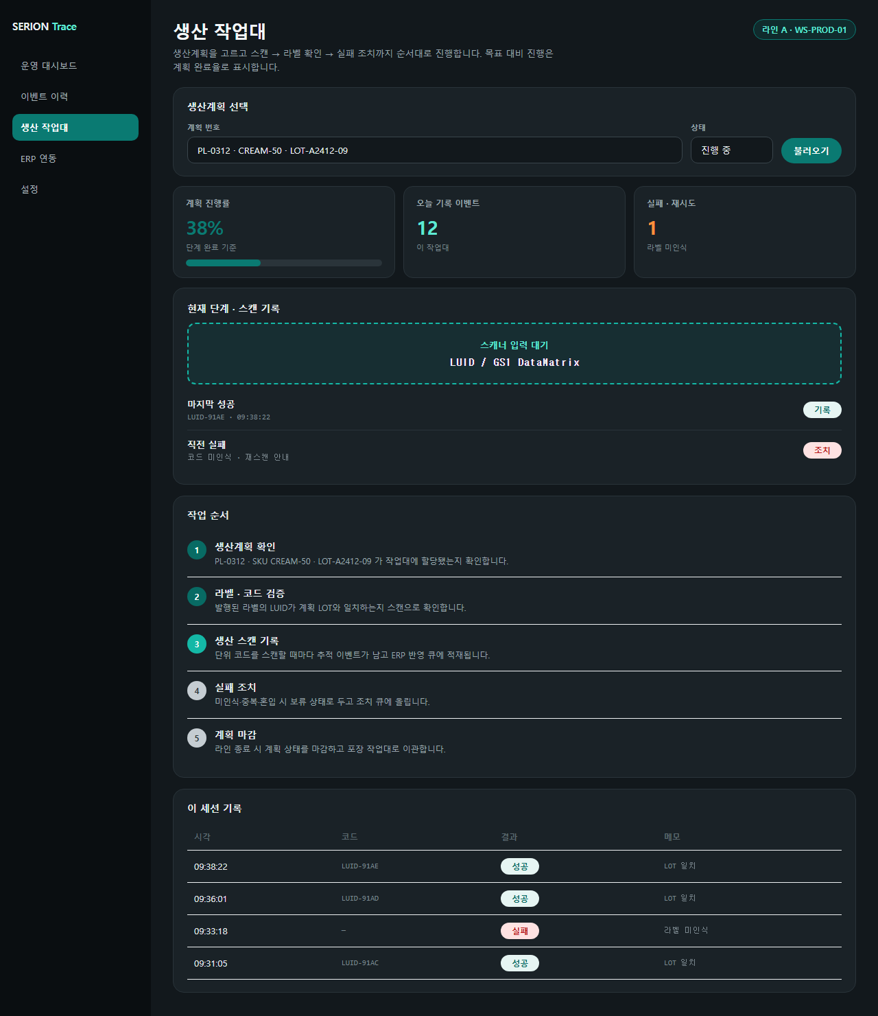The height and width of the screenshot is (1016, 878).
Task: Click step 4 circle for 실패 조치
Action: pos(197,691)
